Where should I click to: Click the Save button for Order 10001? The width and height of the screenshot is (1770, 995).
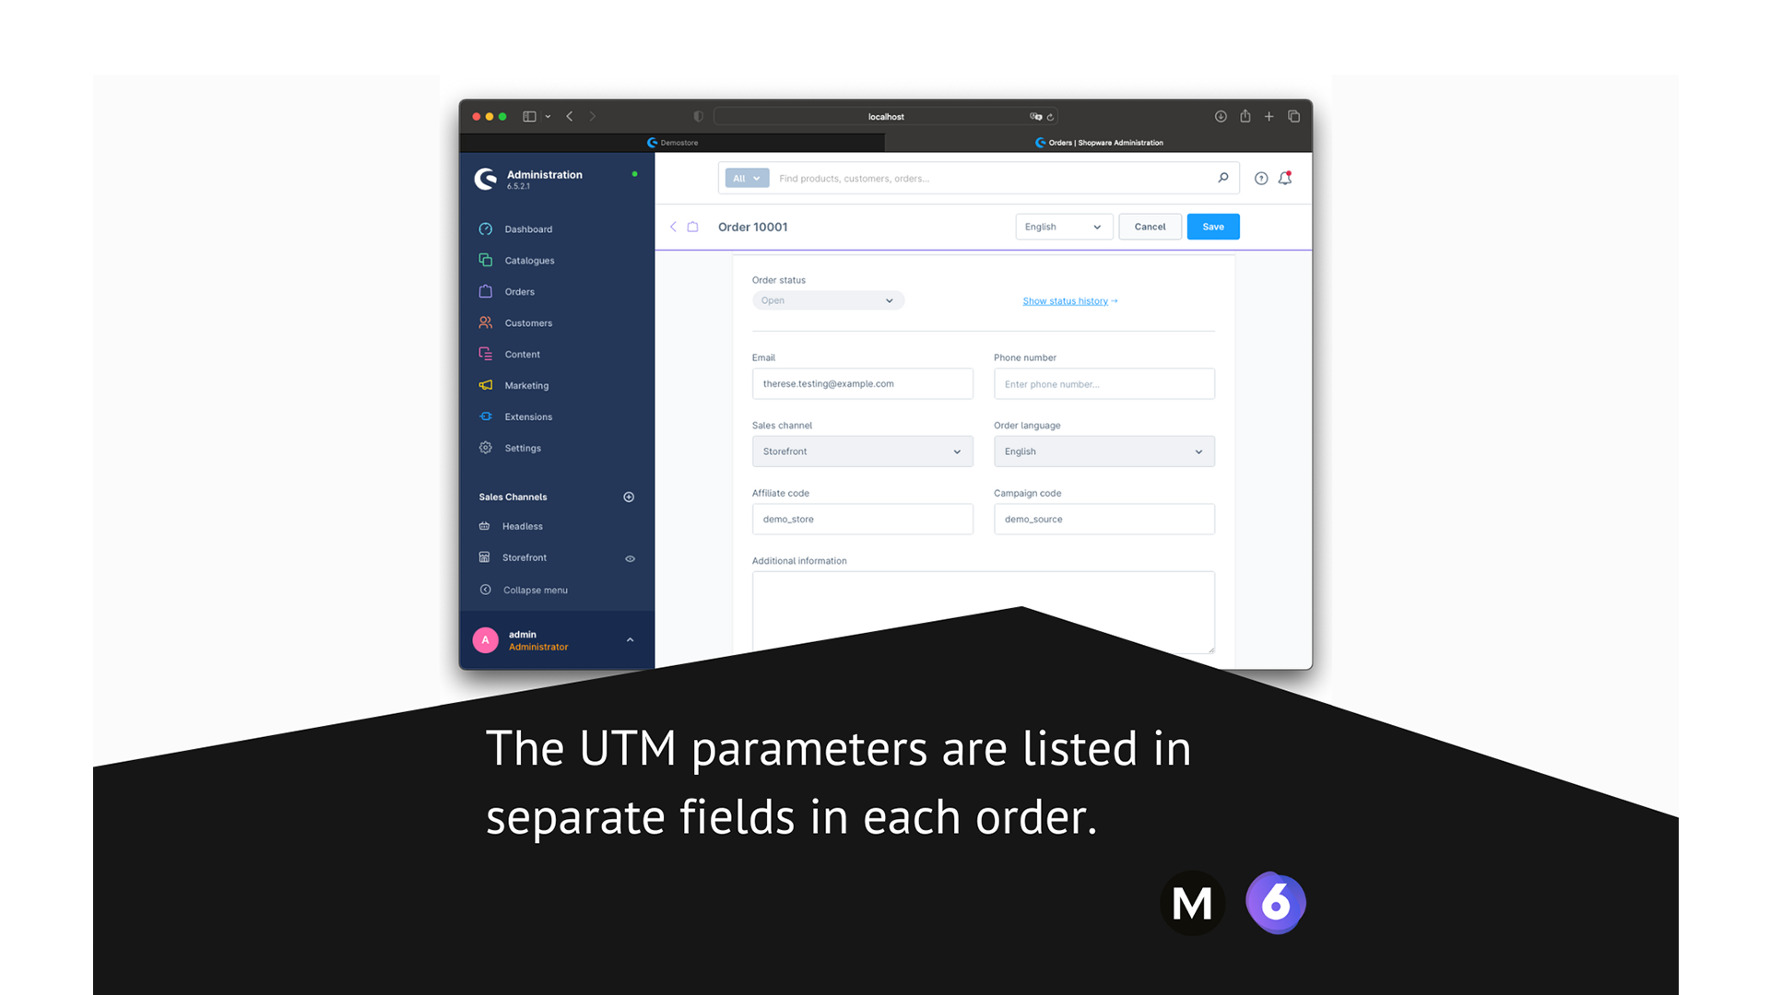(1213, 226)
